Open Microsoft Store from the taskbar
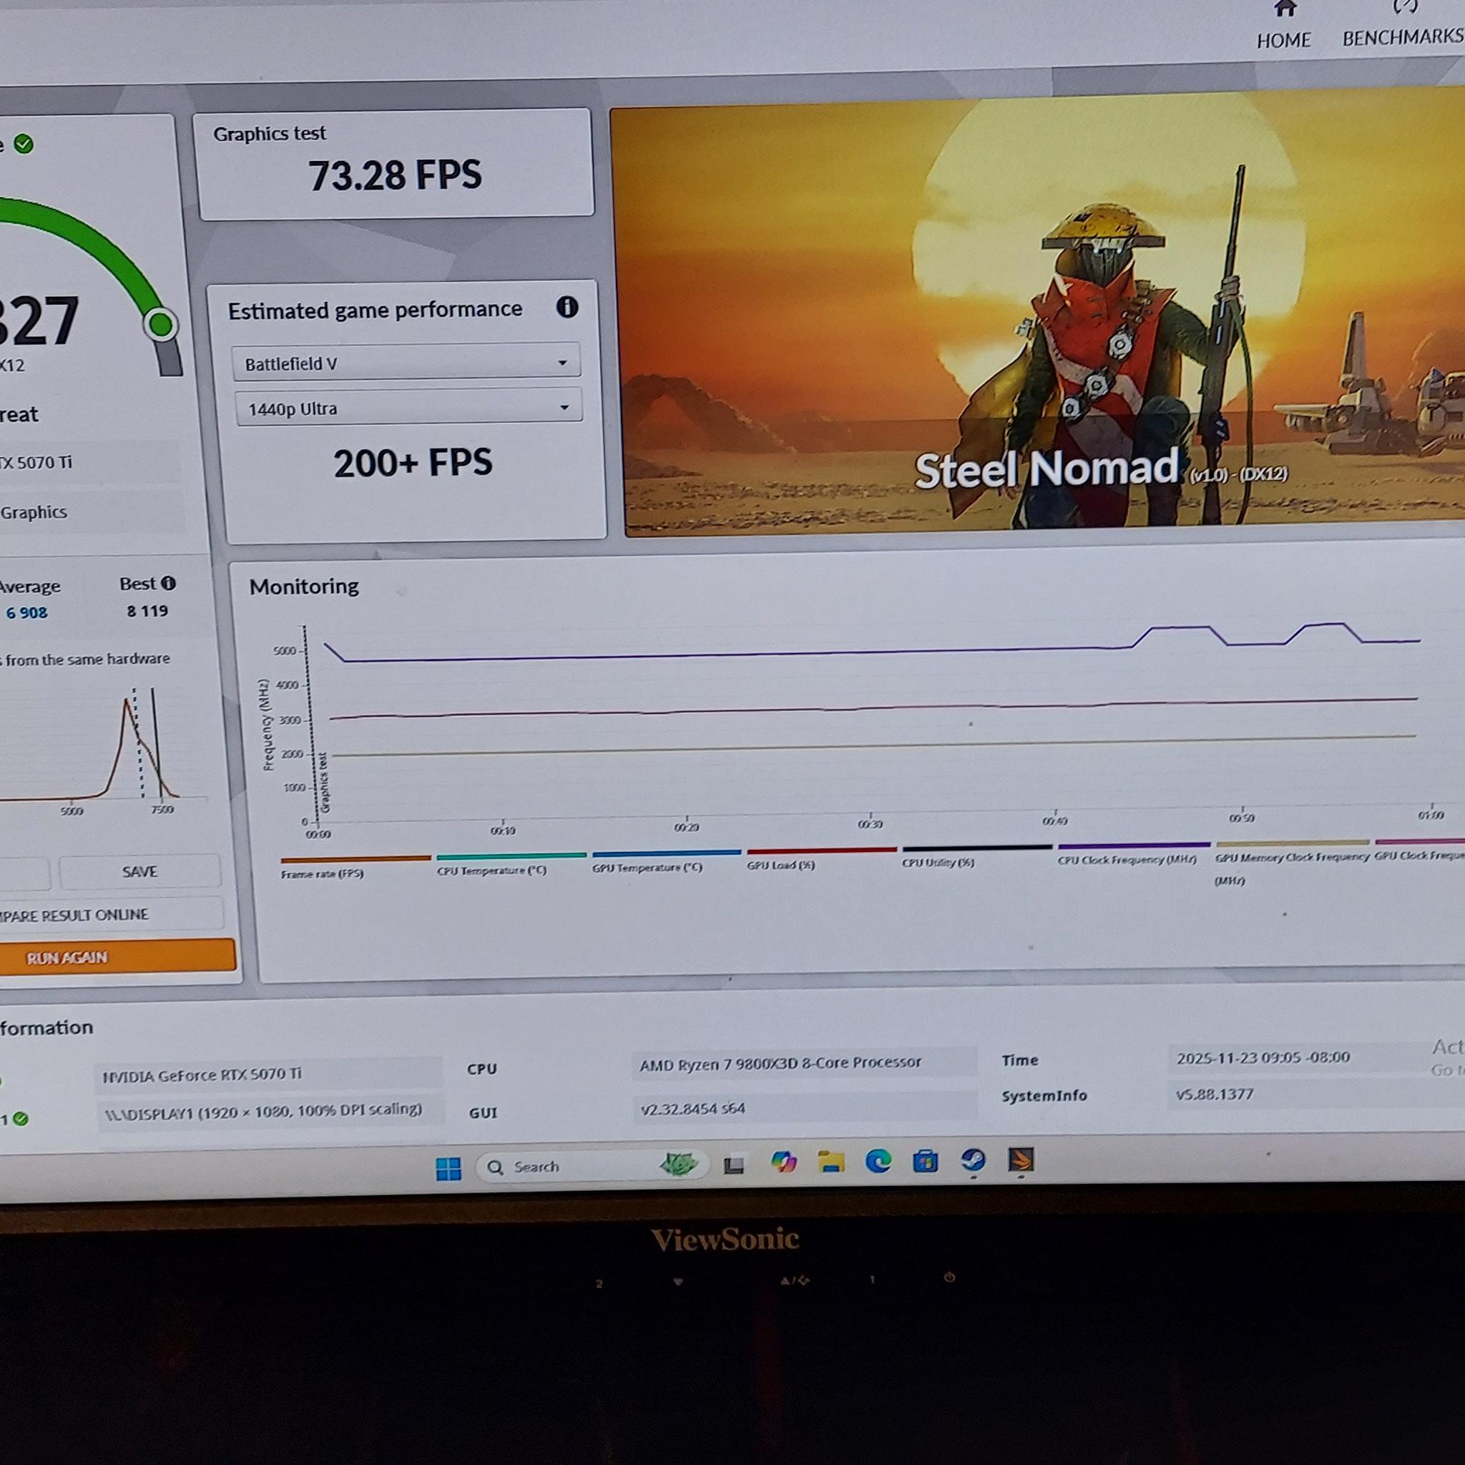The image size is (1465, 1465). click(925, 1161)
